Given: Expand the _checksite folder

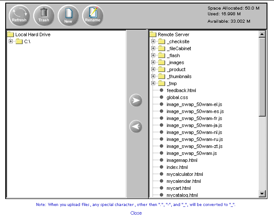Looking at the screenshot, I should click(153, 41).
